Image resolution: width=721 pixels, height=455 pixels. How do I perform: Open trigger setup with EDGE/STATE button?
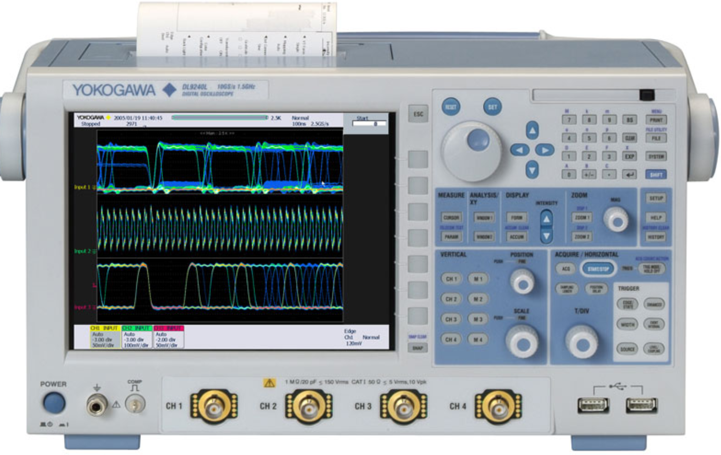pos(627,303)
